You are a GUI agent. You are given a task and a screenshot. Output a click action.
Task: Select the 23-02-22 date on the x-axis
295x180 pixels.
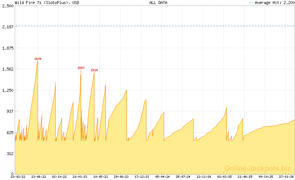coord(18,177)
